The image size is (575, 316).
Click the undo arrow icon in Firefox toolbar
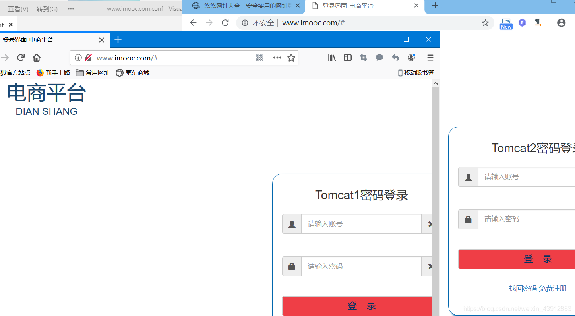point(395,58)
